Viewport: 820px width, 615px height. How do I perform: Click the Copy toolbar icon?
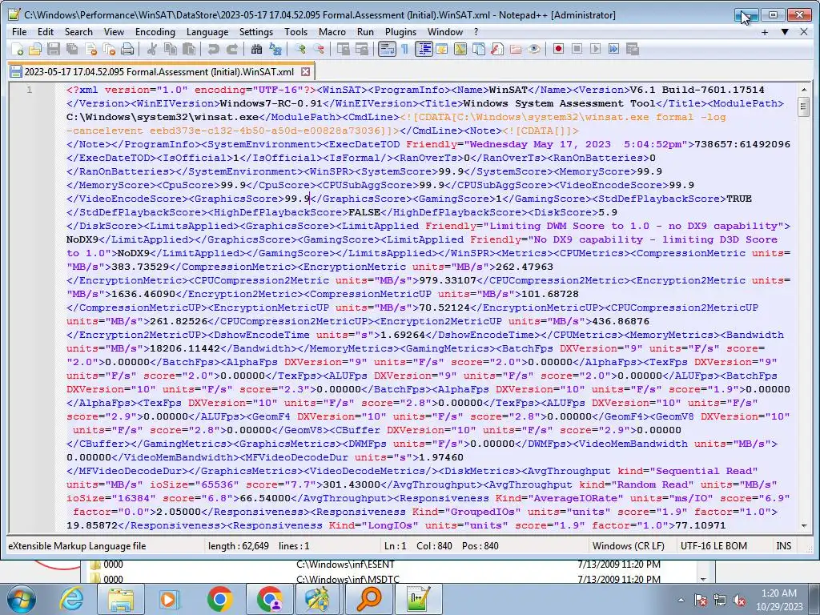(x=170, y=49)
